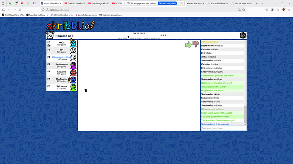Expand the list all tabs chevron
The width and height of the screenshot is (293, 164).
(262, 3)
